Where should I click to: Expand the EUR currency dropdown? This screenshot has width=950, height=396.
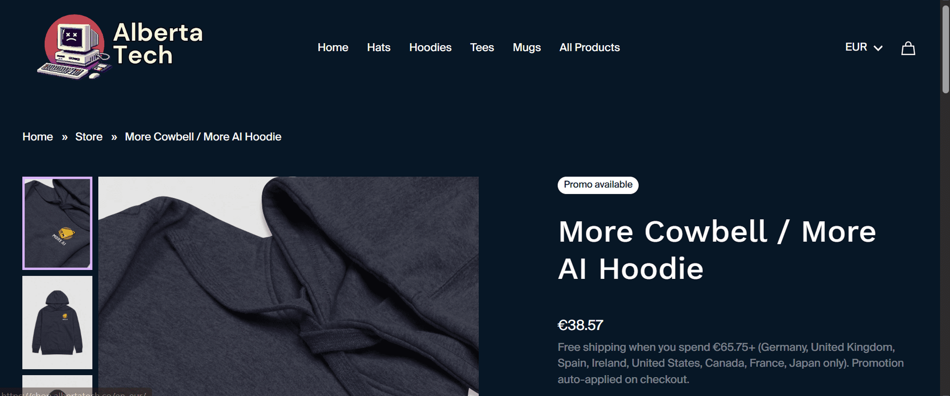pos(864,47)
